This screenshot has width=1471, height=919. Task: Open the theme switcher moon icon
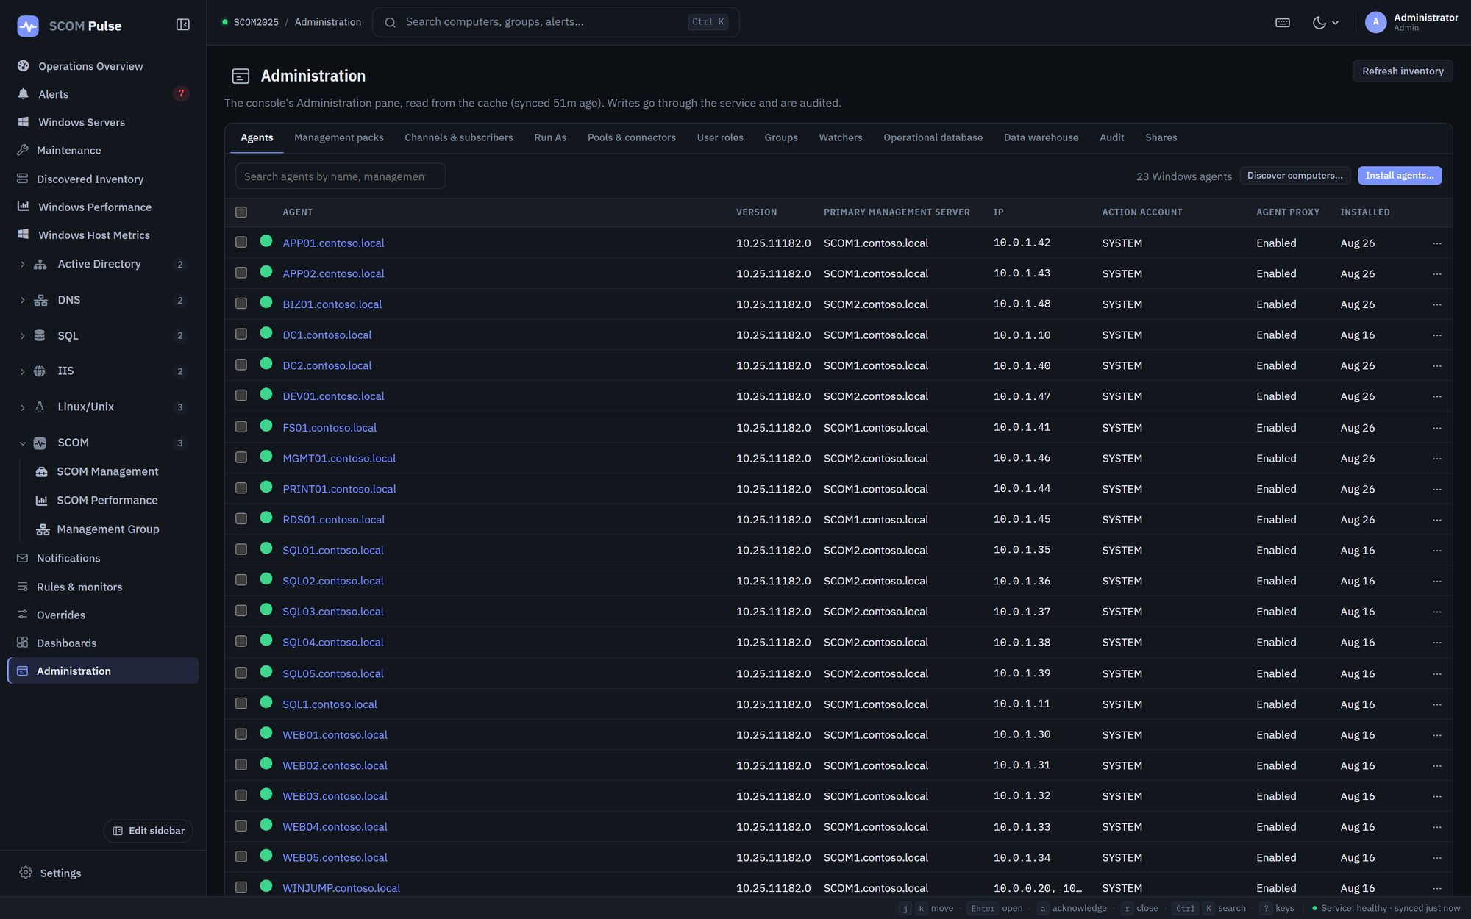(x=1325, y=23)
